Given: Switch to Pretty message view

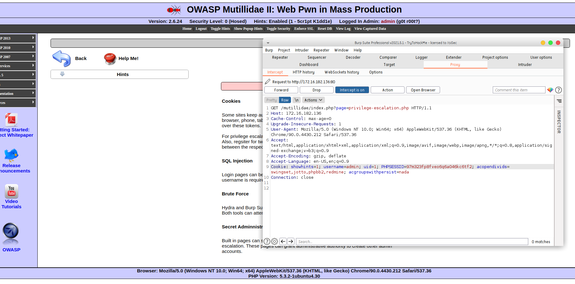Looking at the screenshot, I should coord(271,100).
